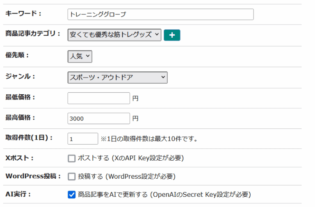The width and height of the screenshot is (315, 207).
Task: Uncheck the AI実行 checkbox
Action: tap(72, 195)
